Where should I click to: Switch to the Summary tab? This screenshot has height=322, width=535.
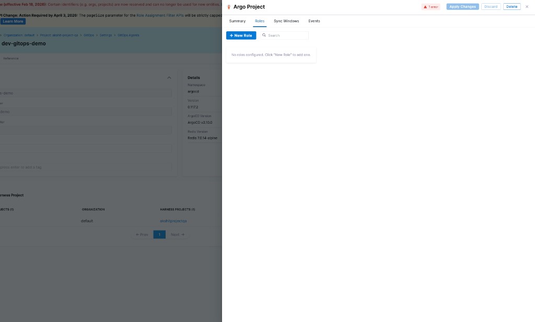pos(237,21)
